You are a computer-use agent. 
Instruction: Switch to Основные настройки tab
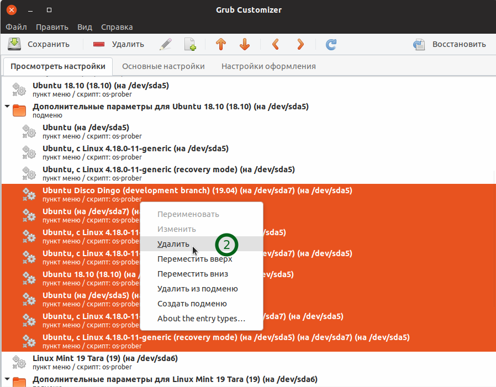(163, 66)
